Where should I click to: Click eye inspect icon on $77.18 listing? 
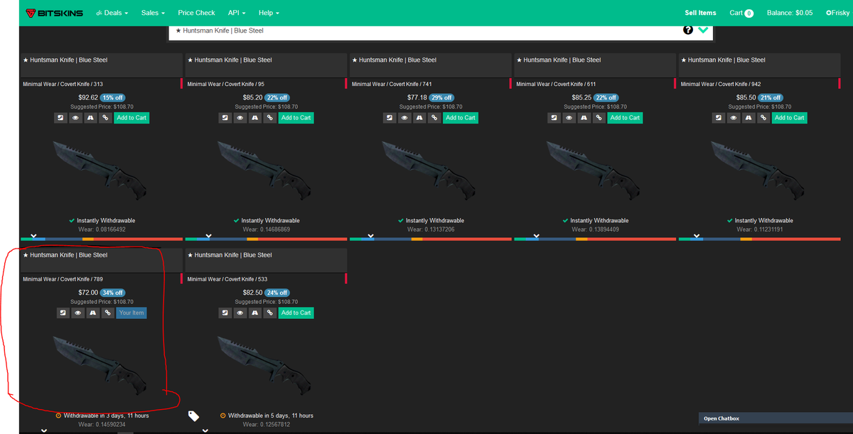[405, 118]
